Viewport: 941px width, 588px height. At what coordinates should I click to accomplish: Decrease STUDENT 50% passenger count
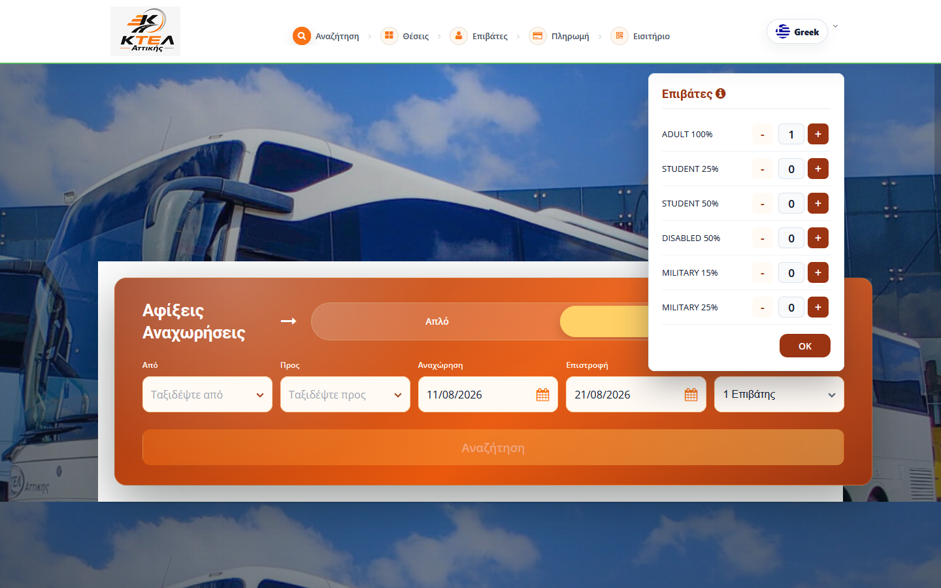point(763,203)
